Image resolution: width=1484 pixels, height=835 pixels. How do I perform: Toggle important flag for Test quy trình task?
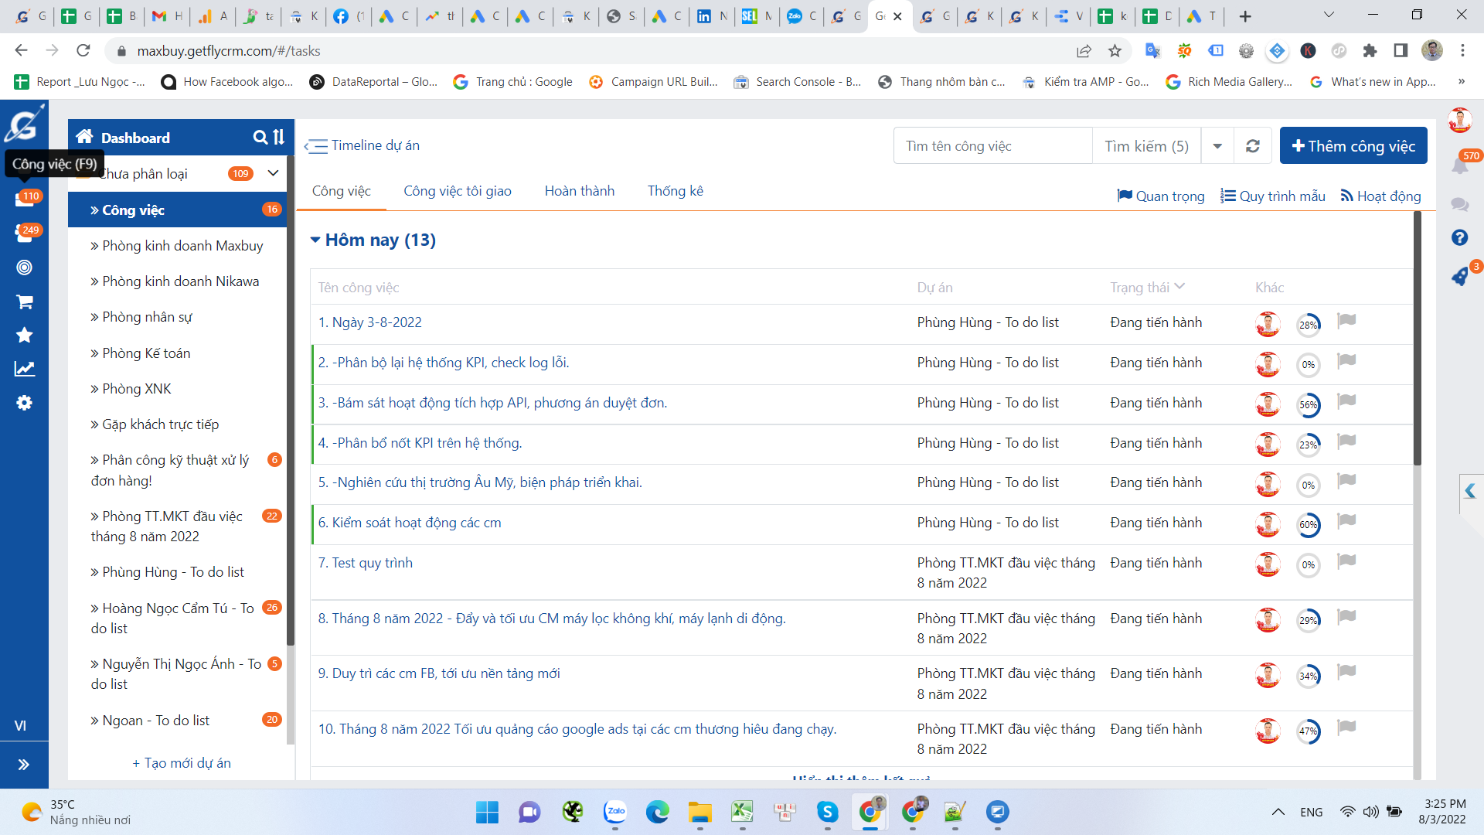pyautogui.click(x=1346, y=561)
